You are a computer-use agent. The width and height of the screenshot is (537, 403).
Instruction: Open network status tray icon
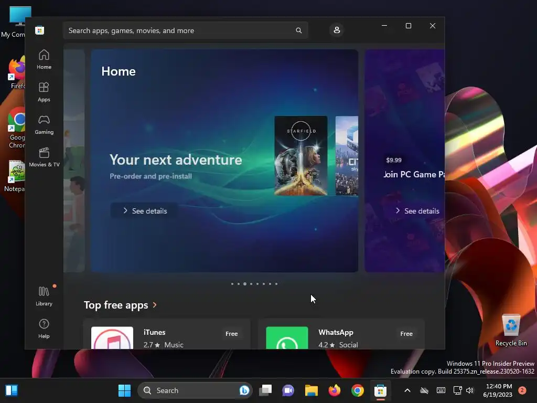pyautogui.click(x=457, y=390)
